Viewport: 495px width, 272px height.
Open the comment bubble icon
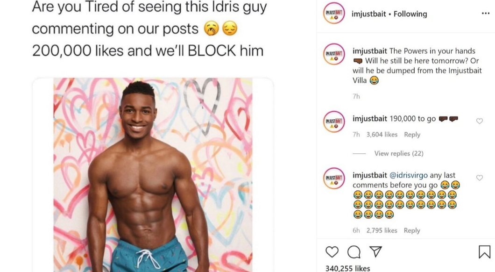[354, 252]
